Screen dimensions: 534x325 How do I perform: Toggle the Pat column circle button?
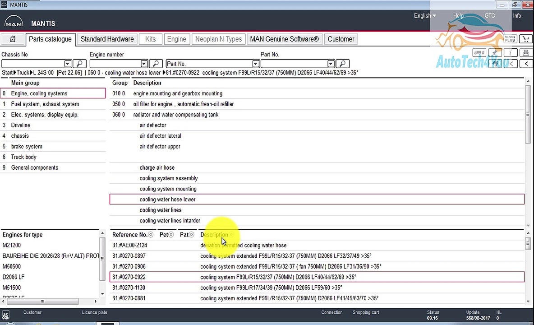click(x=191, y=235)
